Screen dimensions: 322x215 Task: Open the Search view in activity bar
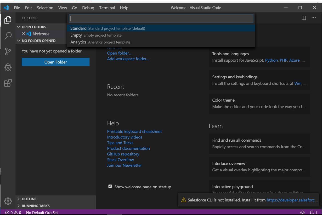[x=8, y=36]
